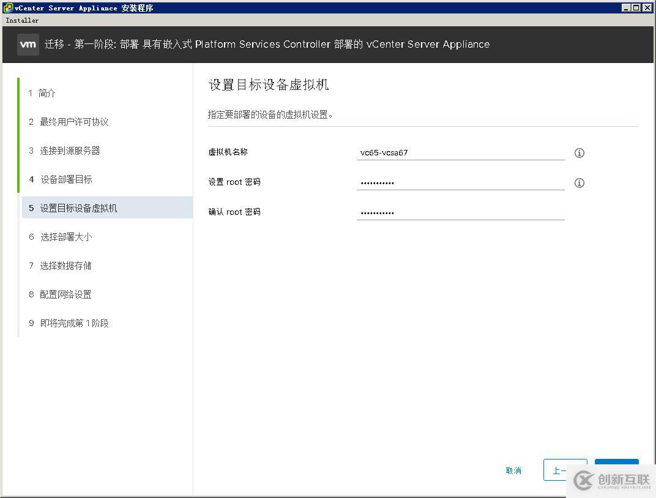Focus the 确认 root 密码 password field
Image resolution: width=656 pixels, height=498 pixels.
point(460,212)
